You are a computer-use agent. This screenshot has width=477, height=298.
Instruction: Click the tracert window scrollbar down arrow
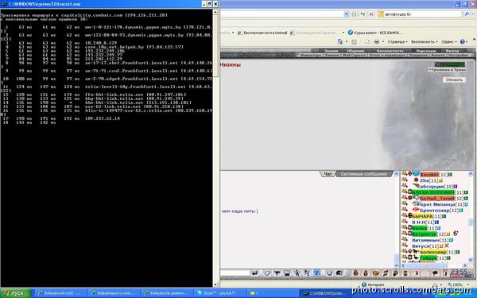215,284
